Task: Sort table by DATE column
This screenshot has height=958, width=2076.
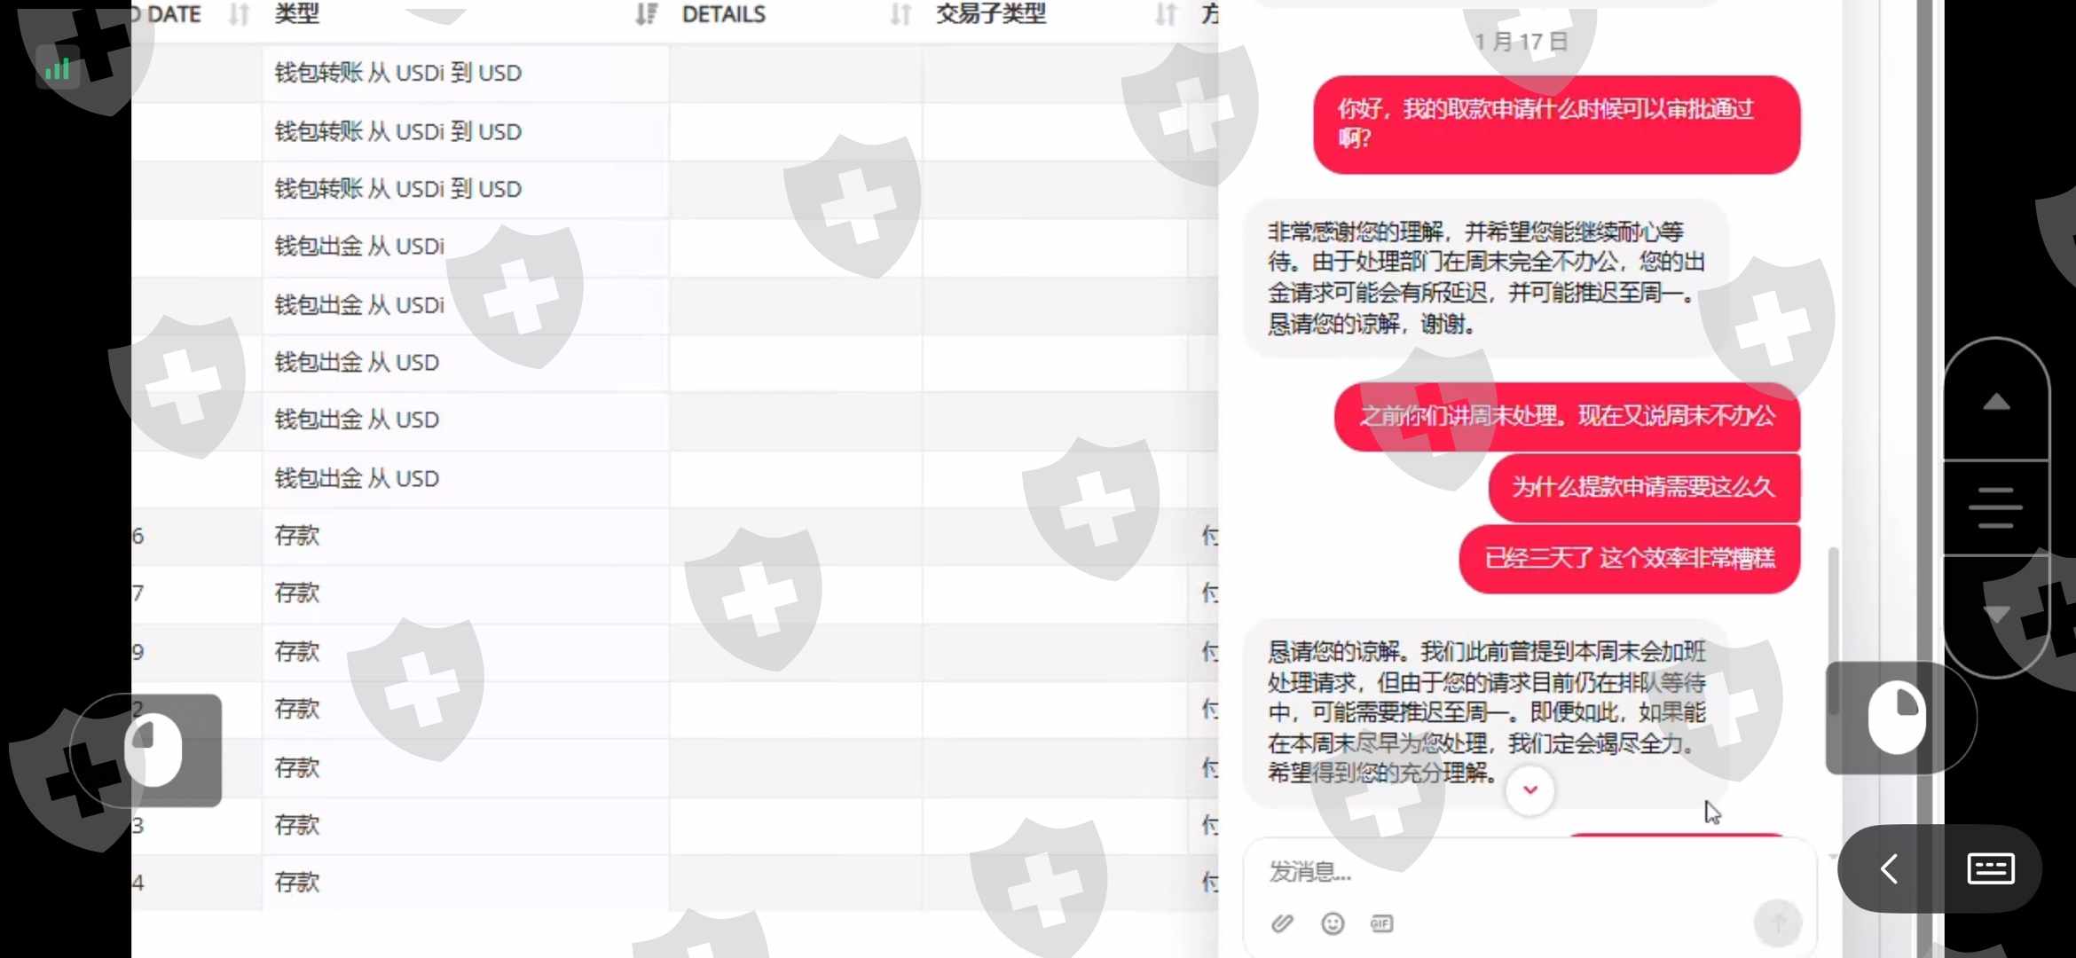Action: [x=239, y=14]
